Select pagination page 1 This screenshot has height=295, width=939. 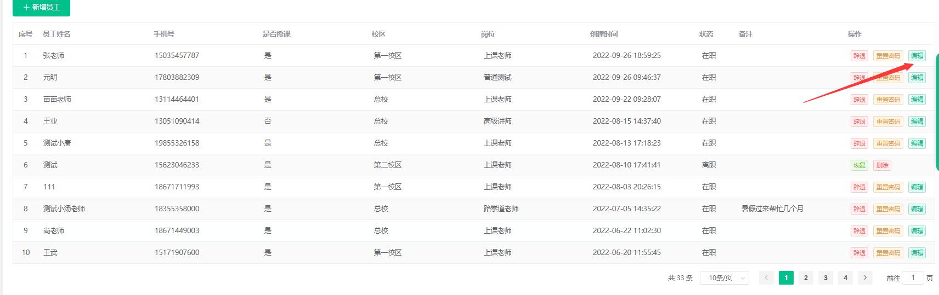[x=786, y=278]
